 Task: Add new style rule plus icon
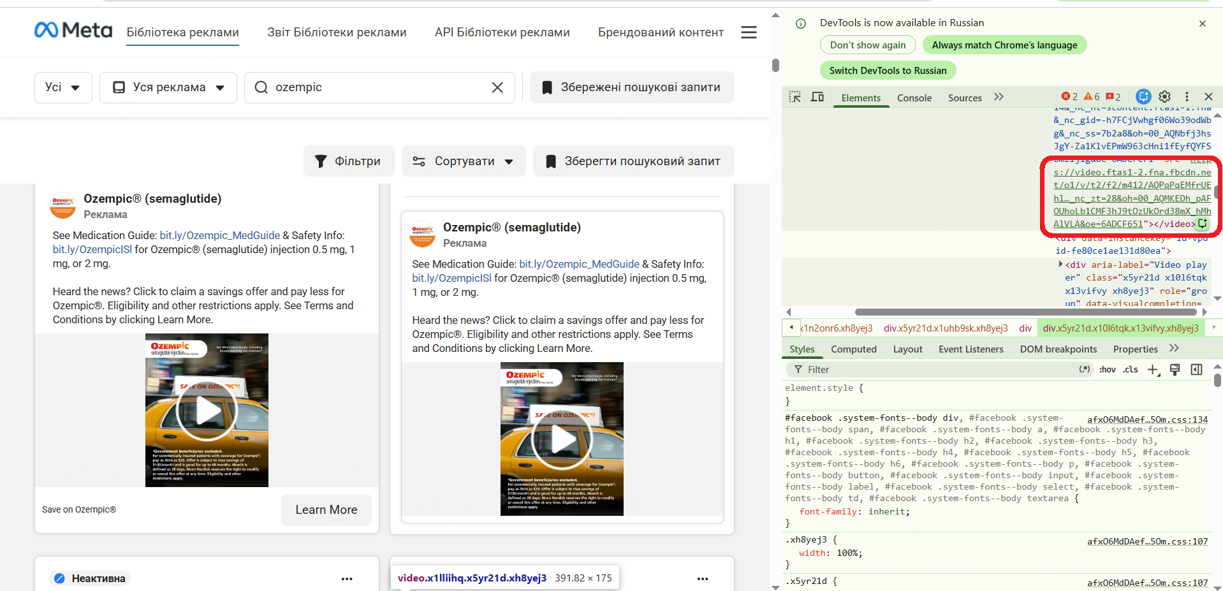pos(1153,370)
